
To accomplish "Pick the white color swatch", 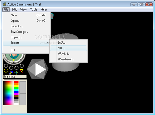I will tap(16, 104).
